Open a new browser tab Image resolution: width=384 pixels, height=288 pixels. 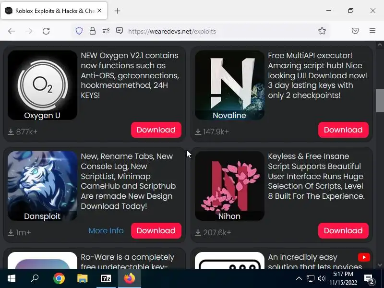point(117,11)
